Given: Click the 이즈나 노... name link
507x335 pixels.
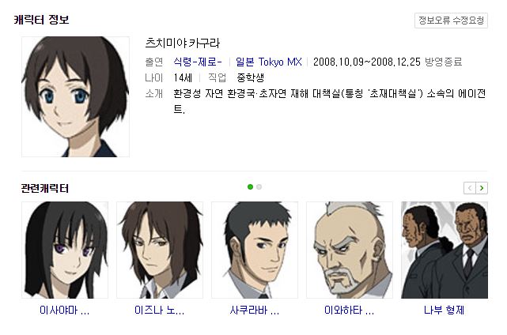Looking at the screenshot, I should (160, 311).
